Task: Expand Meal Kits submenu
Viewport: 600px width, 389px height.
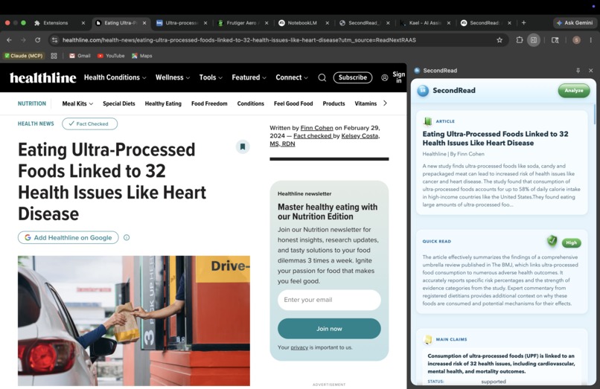Action: point(77,103)
